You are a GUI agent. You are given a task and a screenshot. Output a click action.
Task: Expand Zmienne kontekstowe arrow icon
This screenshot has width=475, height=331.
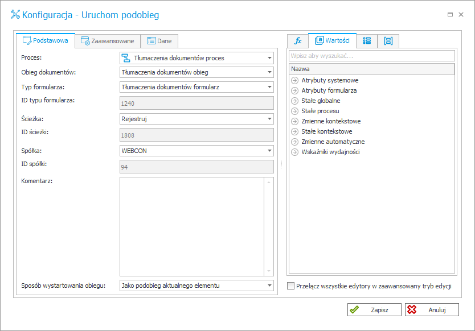[294, 121]
